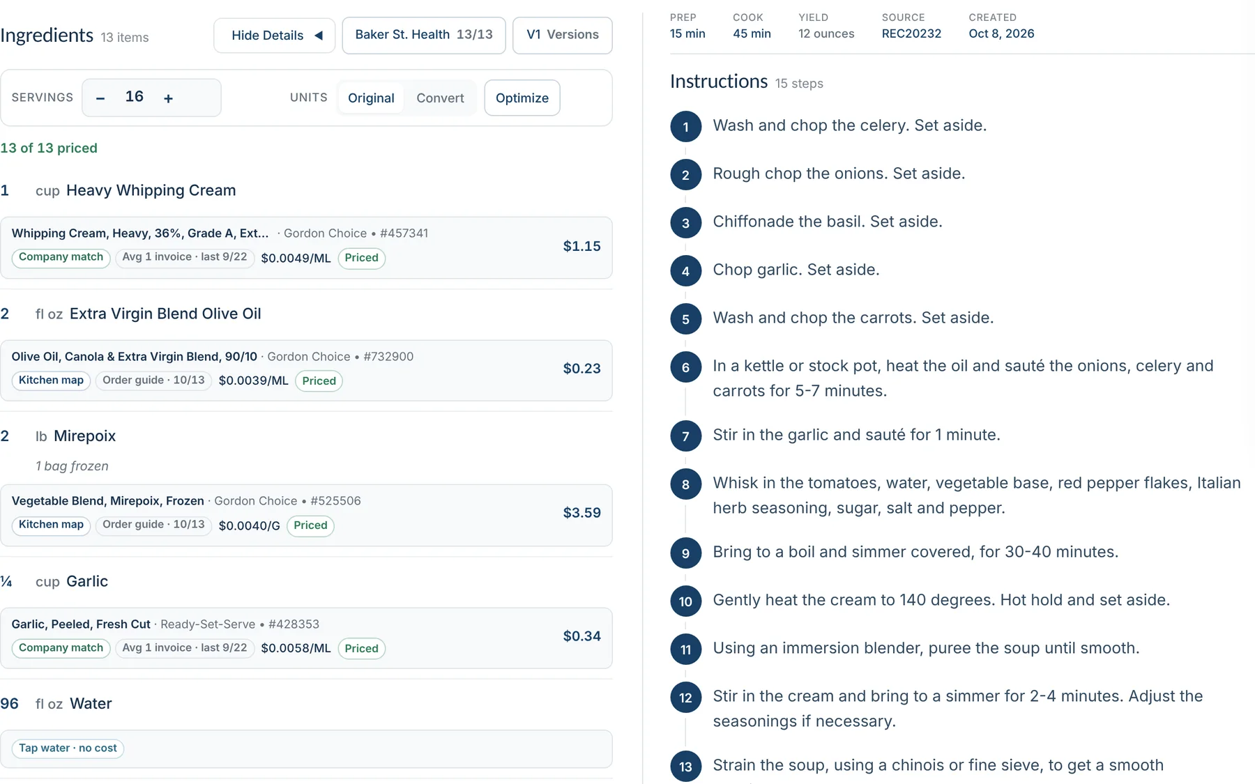The image size is (1255, 784).
Task: Click Company match badge on Garlic
Action: (x=61, y=648)
